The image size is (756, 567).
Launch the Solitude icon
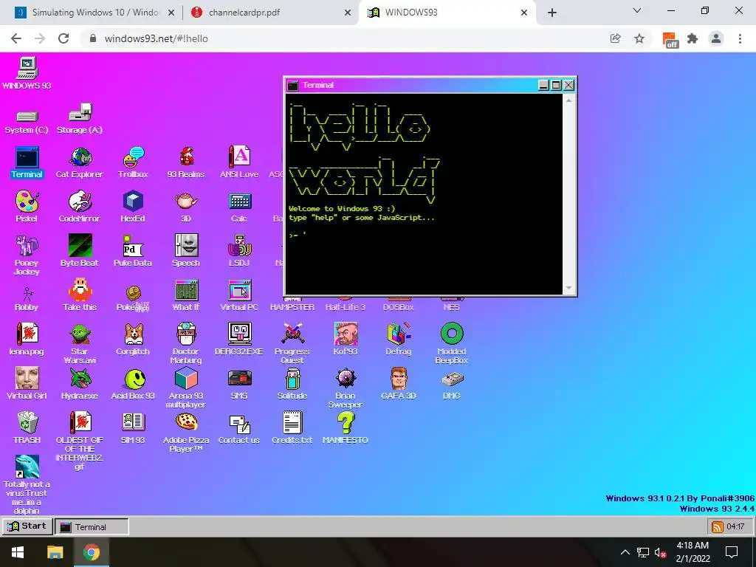point(292,379)
